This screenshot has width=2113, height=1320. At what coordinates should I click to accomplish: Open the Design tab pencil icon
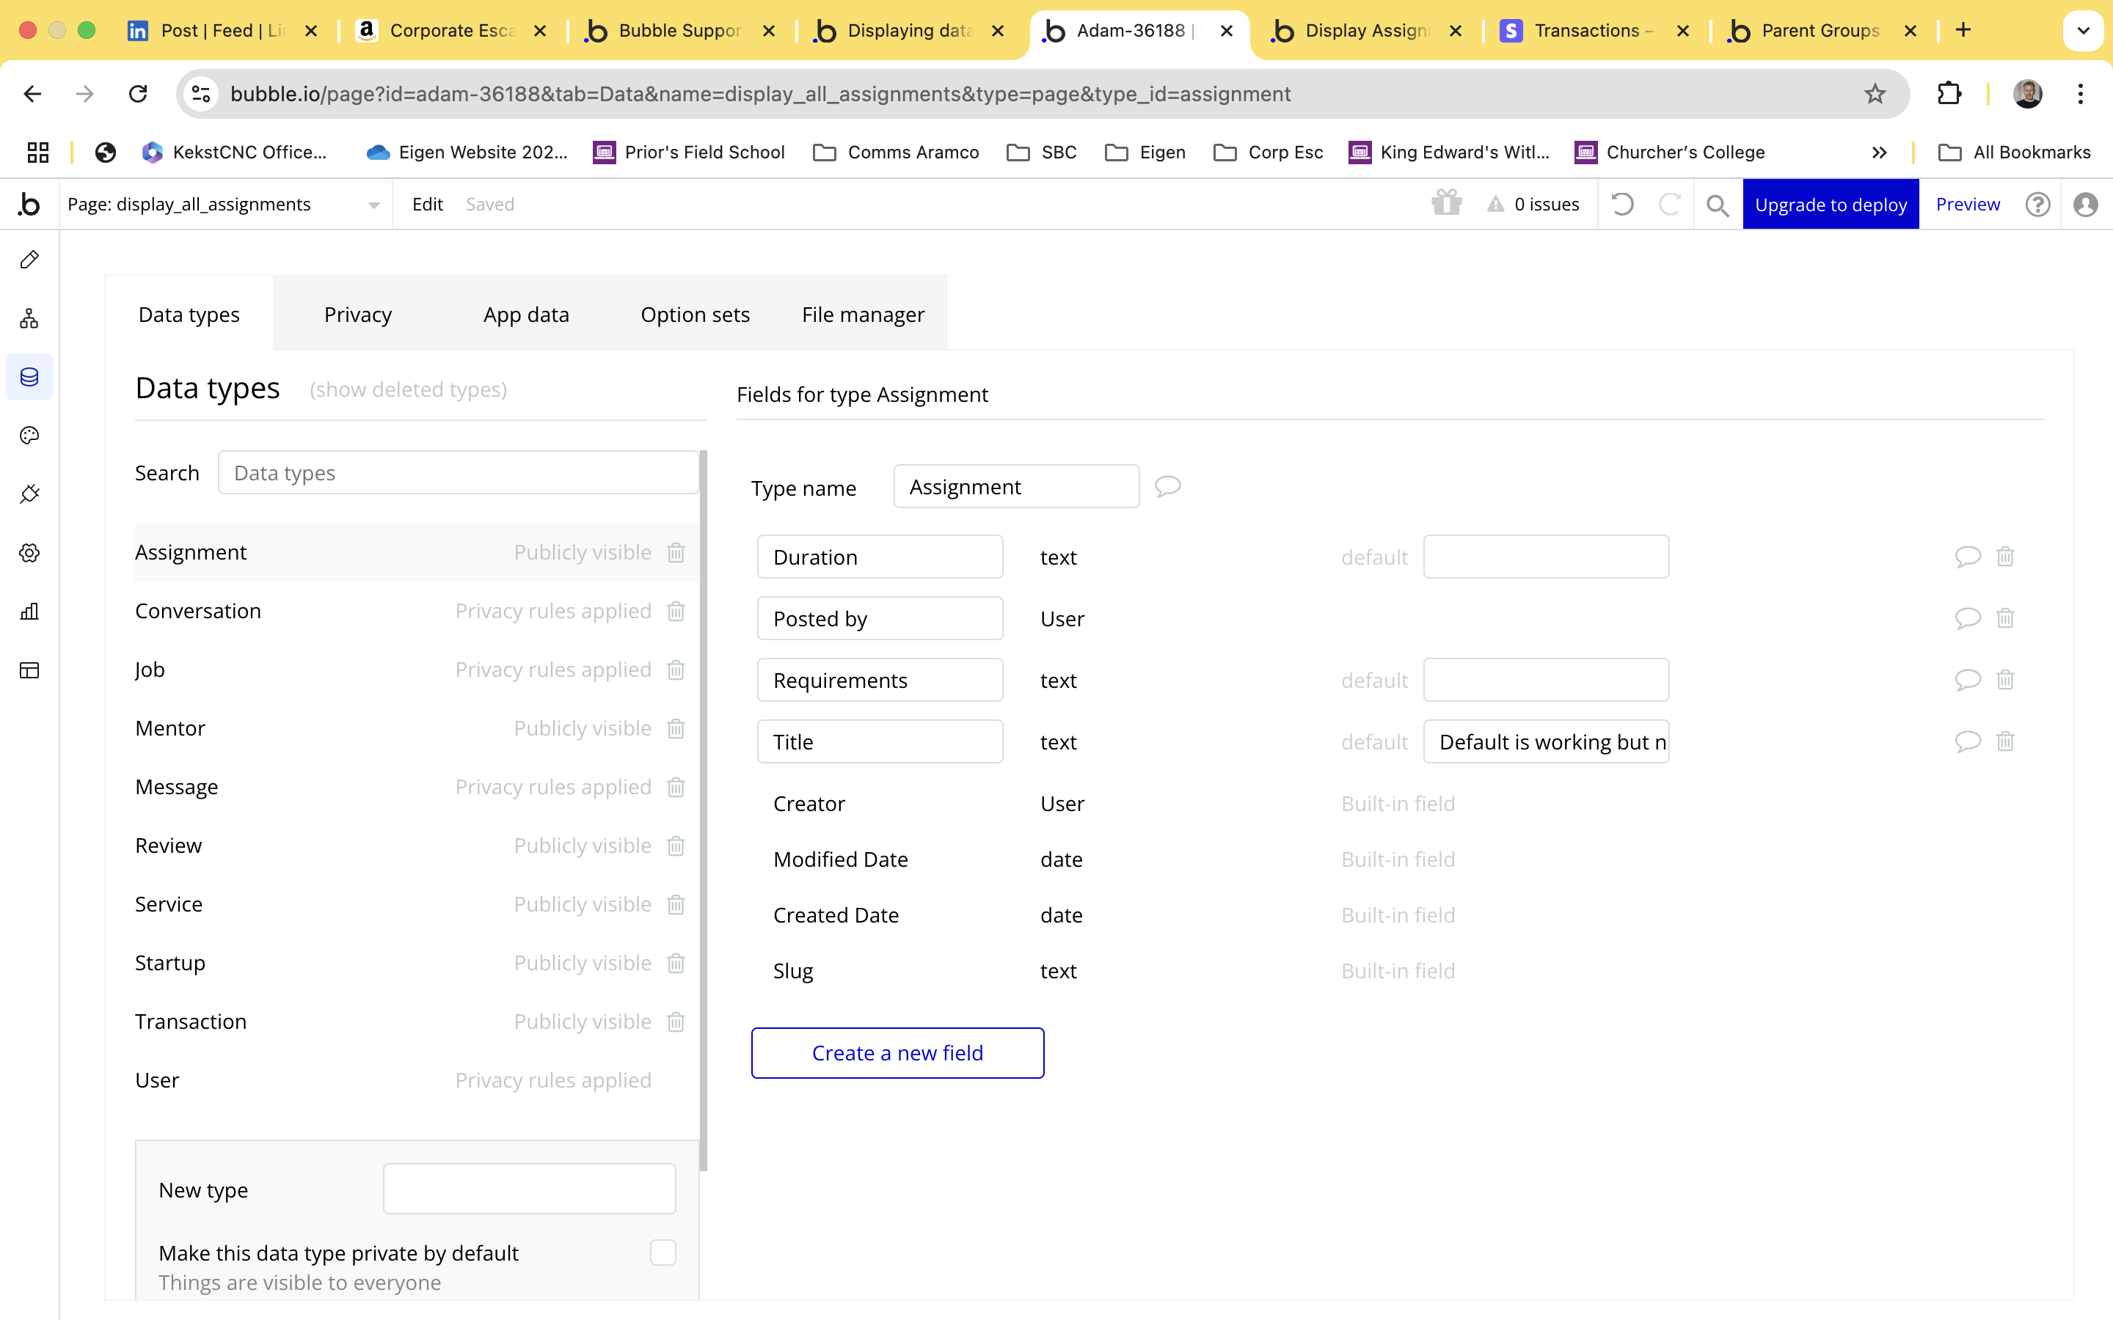(x=29, y=260)
